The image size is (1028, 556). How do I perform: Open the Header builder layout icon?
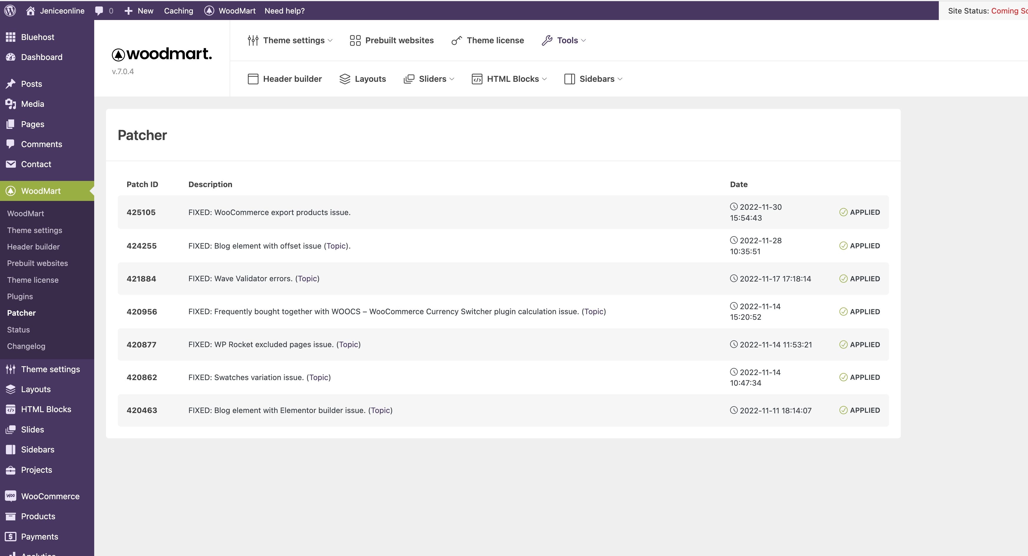click(253, 79)
